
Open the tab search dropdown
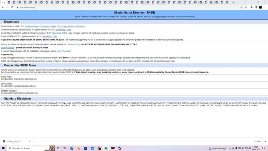(x=246, y=2)
